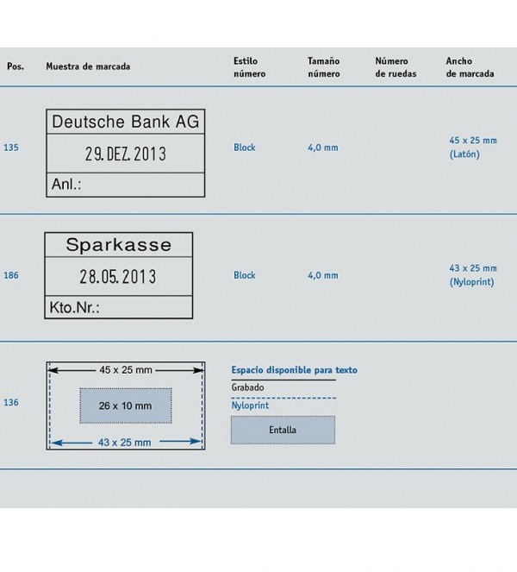Select position number 136
The image size is (517, 572).
point(11,403)
